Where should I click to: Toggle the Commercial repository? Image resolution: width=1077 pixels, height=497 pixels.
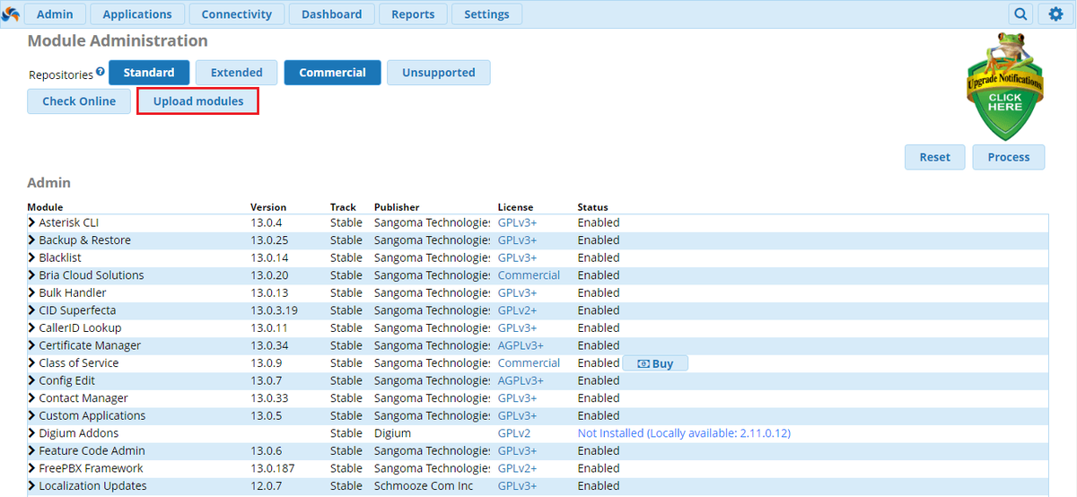click(x=332, y=73)
